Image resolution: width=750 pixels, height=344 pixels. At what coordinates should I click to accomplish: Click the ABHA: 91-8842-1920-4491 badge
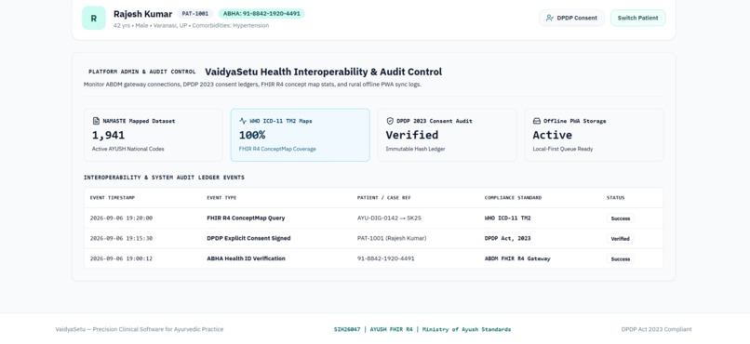[x=261, y=14]
